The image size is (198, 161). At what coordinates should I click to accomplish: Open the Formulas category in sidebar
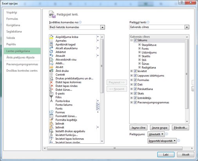12,19
